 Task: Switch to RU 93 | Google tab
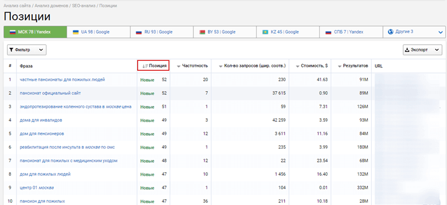[162, 32]
